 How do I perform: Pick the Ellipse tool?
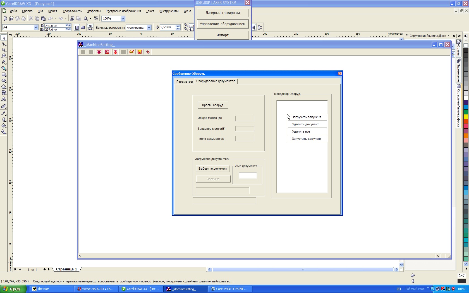point(4,81)
